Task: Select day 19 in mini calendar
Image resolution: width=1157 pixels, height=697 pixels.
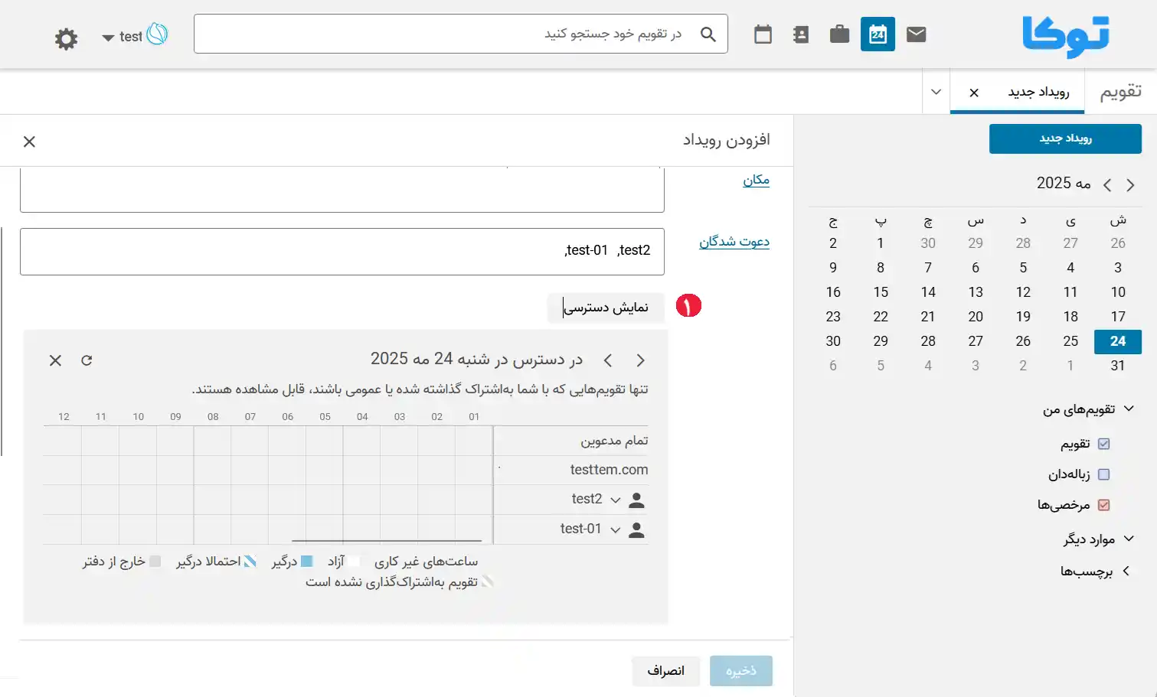Action: tap(1023, 317)
